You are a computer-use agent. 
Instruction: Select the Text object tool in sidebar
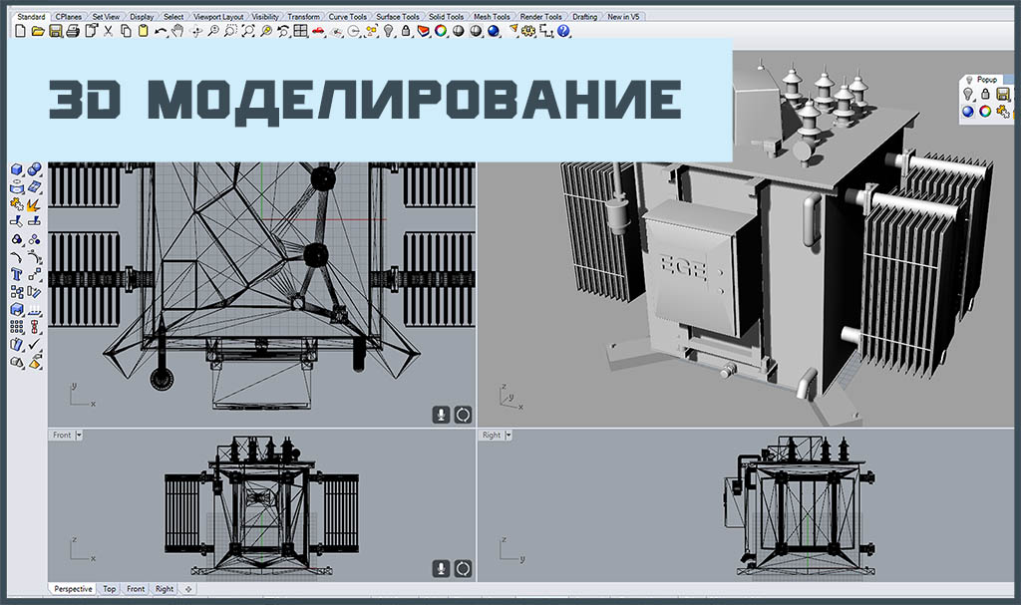click(17, 274)
